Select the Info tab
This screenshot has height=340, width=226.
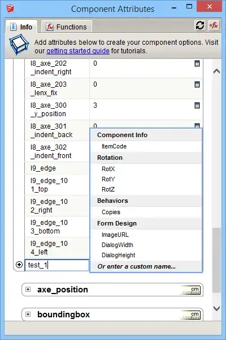point(21,27)
